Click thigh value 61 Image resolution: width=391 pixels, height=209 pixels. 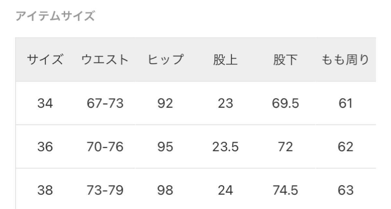click(x=345, y=104)
